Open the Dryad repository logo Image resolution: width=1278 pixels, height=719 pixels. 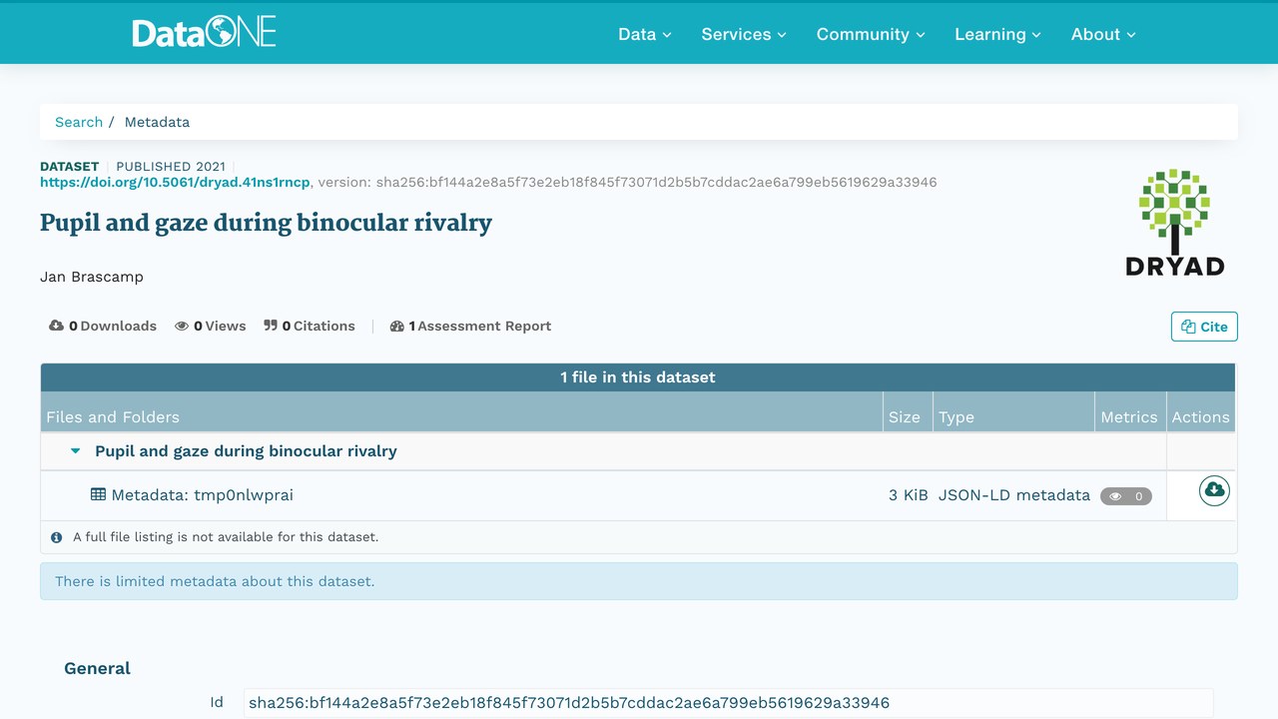(x=1174, y=222)
